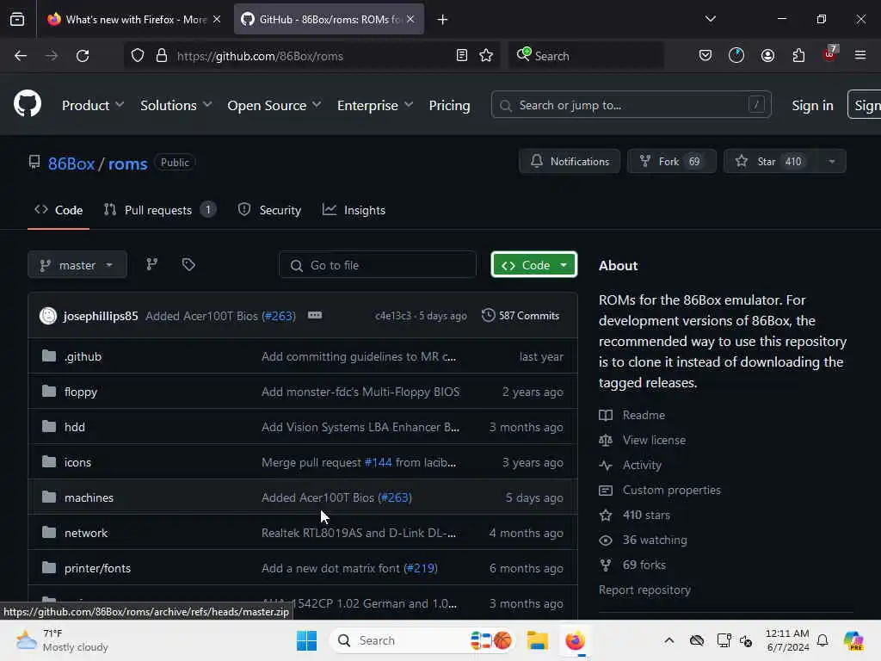Open the green Code dropdown button
881x661 pixels.
tap(533, 265)
